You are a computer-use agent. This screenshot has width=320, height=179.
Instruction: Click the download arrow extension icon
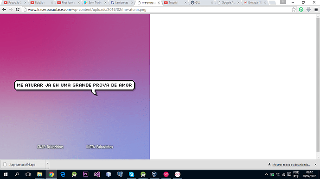tap(308, 10)
